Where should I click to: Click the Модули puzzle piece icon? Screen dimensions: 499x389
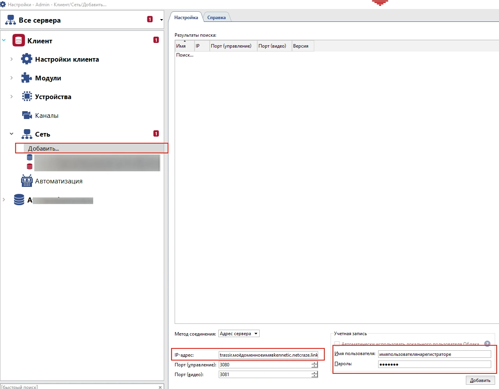(27, 78)
